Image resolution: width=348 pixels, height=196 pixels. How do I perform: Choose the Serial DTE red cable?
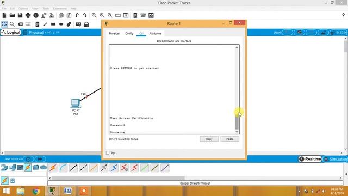[134, 168]
